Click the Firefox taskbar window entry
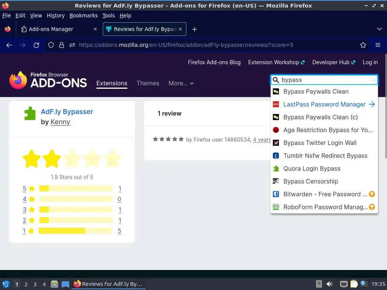 tap(108, 284)
